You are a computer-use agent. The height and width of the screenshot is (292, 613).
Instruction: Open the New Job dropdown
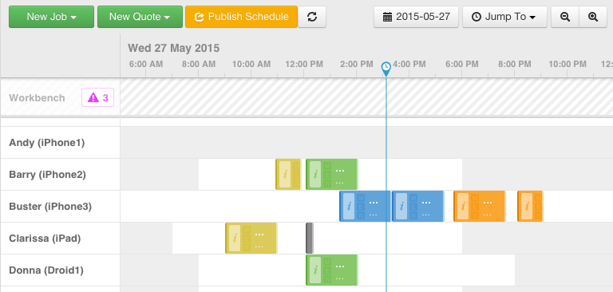(x=51, y=17)
